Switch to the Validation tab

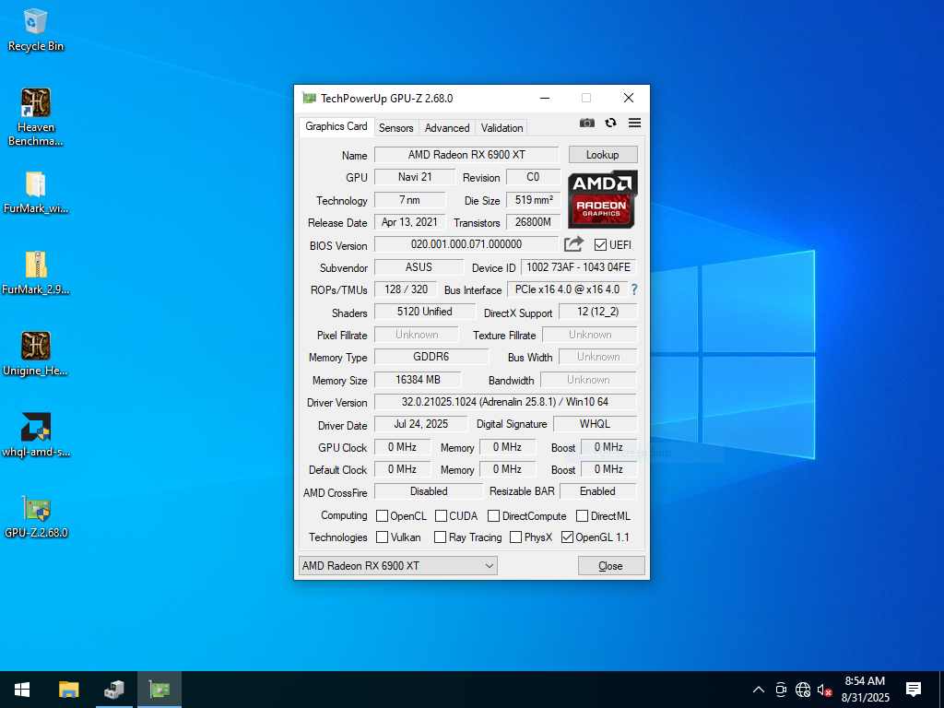coord(501,127)
